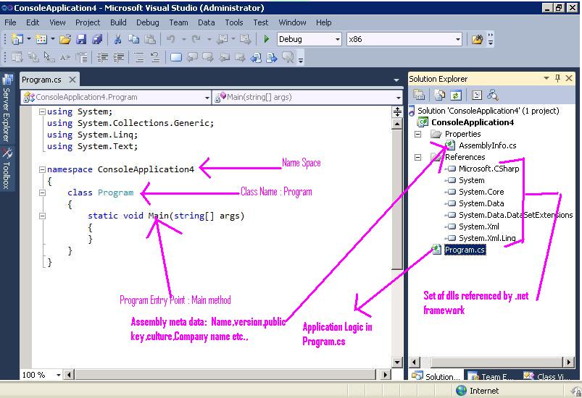The height and width of the screenshot is (398, 582).
Task: Pin or auto-hide Solution Explorer panel
Action: (x=557, y=78)
